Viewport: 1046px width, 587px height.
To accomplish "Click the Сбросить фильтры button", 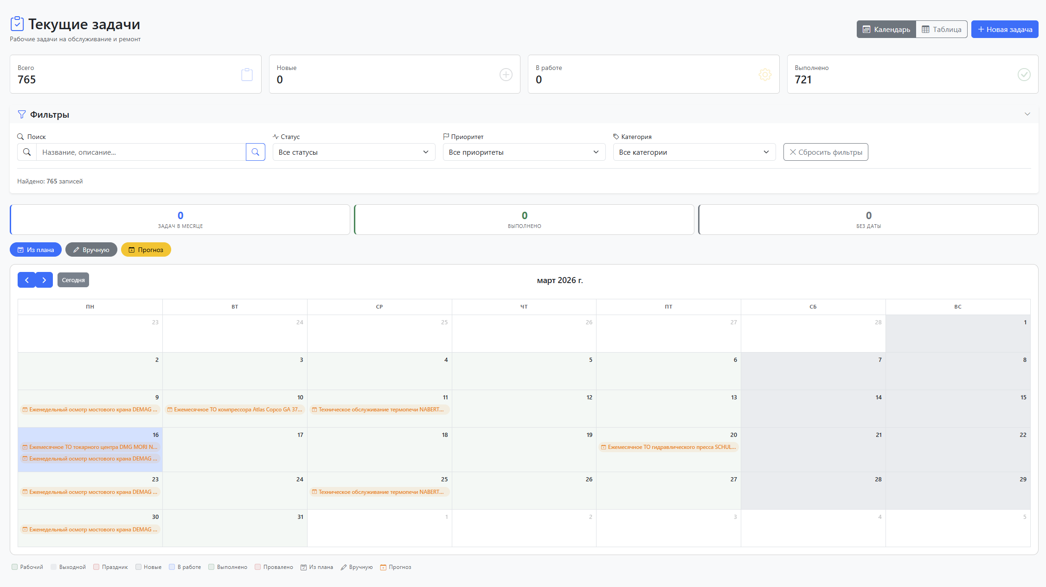I will 825,152.
